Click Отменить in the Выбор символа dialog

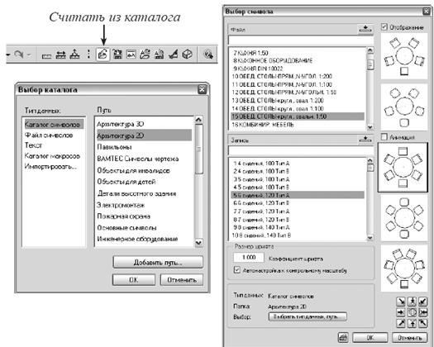(x=410, y=338)
